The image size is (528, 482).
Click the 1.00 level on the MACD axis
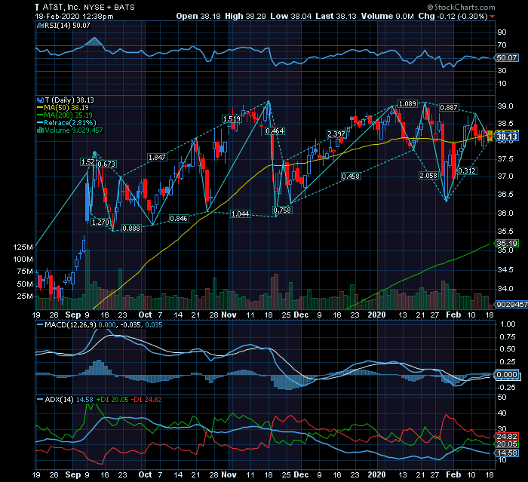point(508,324)
